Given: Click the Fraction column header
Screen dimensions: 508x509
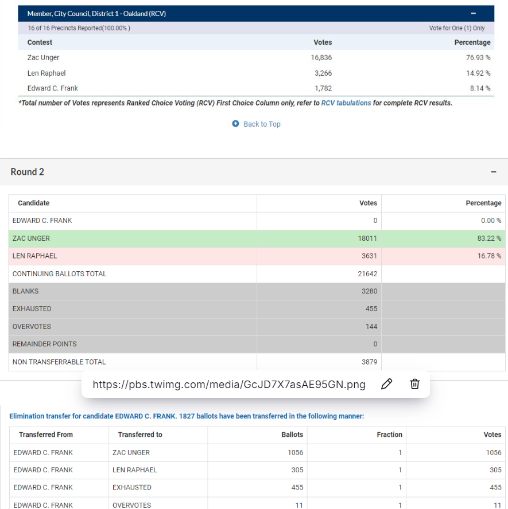Looking at the screenshot, I should pyautogui.click(x=389, y=434).
